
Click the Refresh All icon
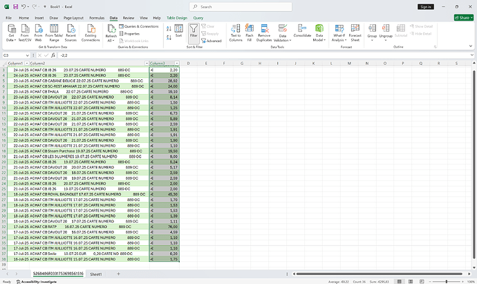tap(111, 29)
